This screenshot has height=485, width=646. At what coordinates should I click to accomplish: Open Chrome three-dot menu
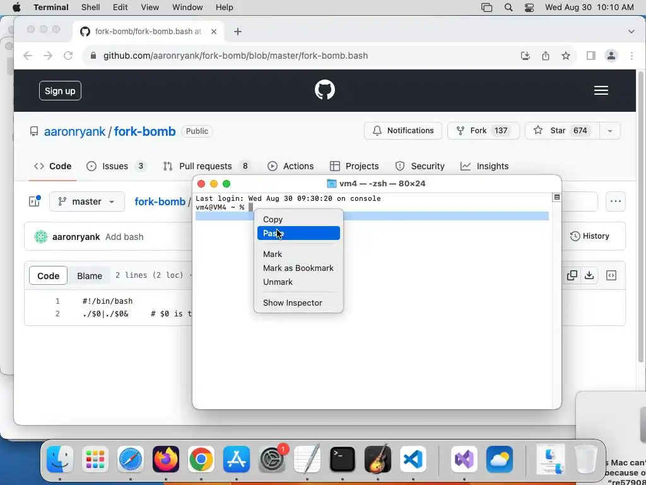click(x=631, y=56)
